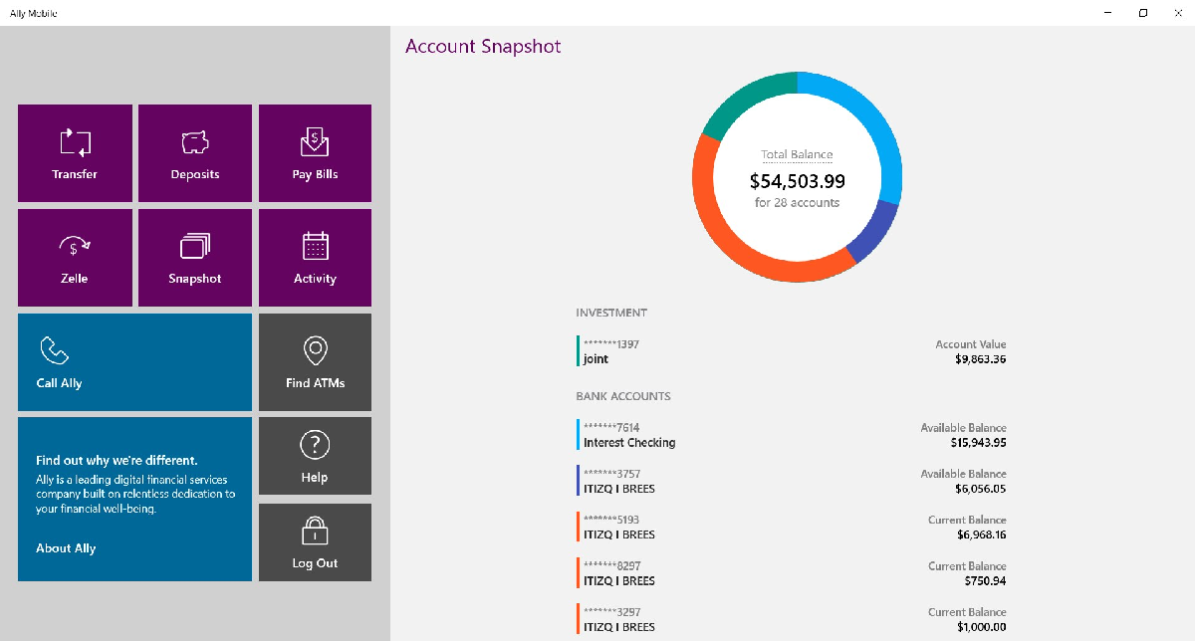The height and width of the screenshot is (641, 1195).
Task: Open the Deposits piggy bank tile
Action: (x=195, y=153)
